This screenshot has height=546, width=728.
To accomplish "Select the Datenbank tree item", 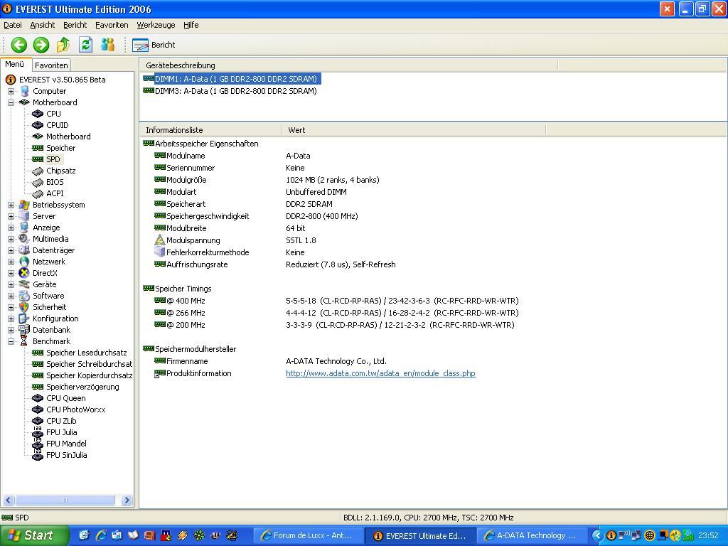I will [51, 330].
